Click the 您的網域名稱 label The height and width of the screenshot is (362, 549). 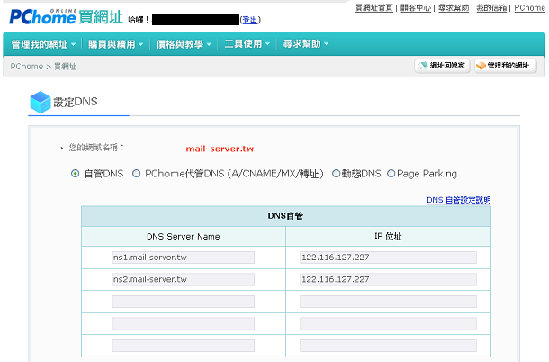pos(96,148)
